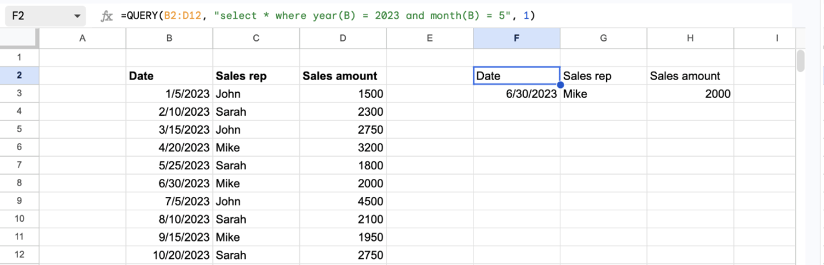This screenshot has width=824, height=265.
Task: Select sales amount 4500
Action: pyautogui.click(x=343, y=201)
